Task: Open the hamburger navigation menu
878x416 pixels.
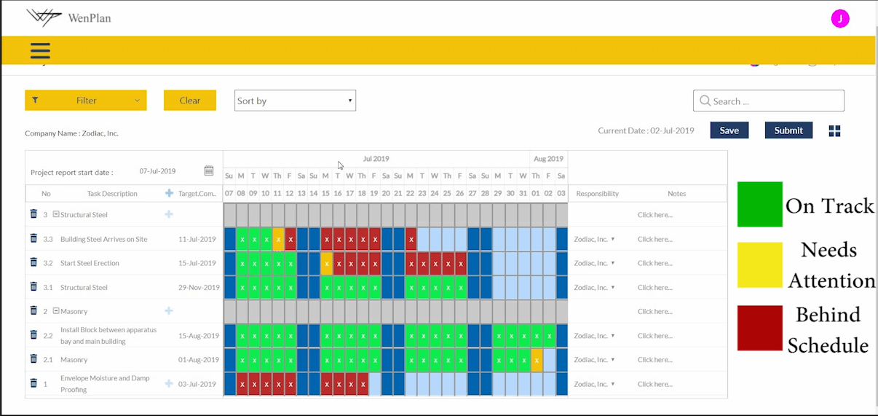Action: (40, 50)
